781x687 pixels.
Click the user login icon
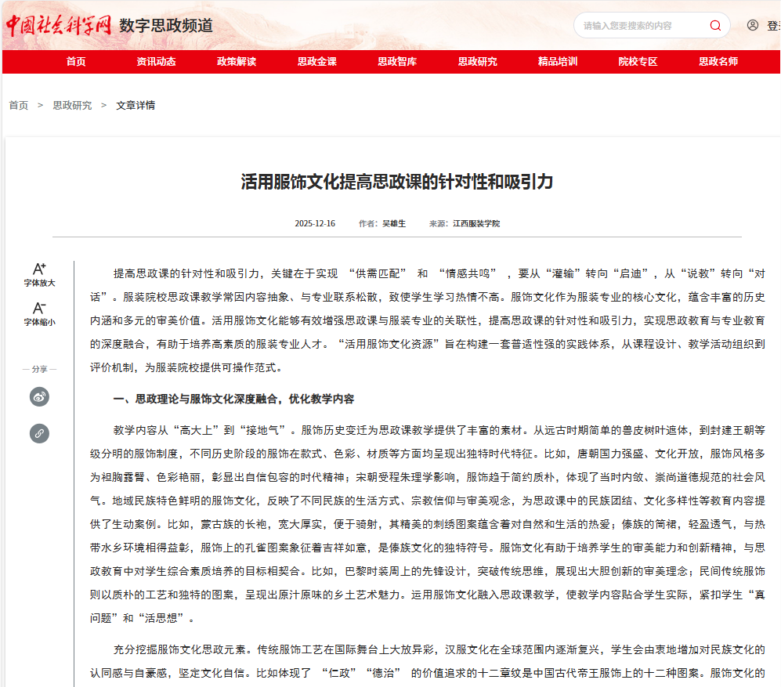753,25
